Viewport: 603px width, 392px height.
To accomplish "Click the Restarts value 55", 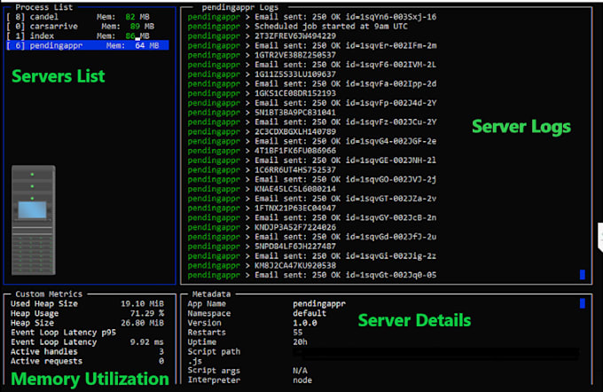I will click(298, 332).
